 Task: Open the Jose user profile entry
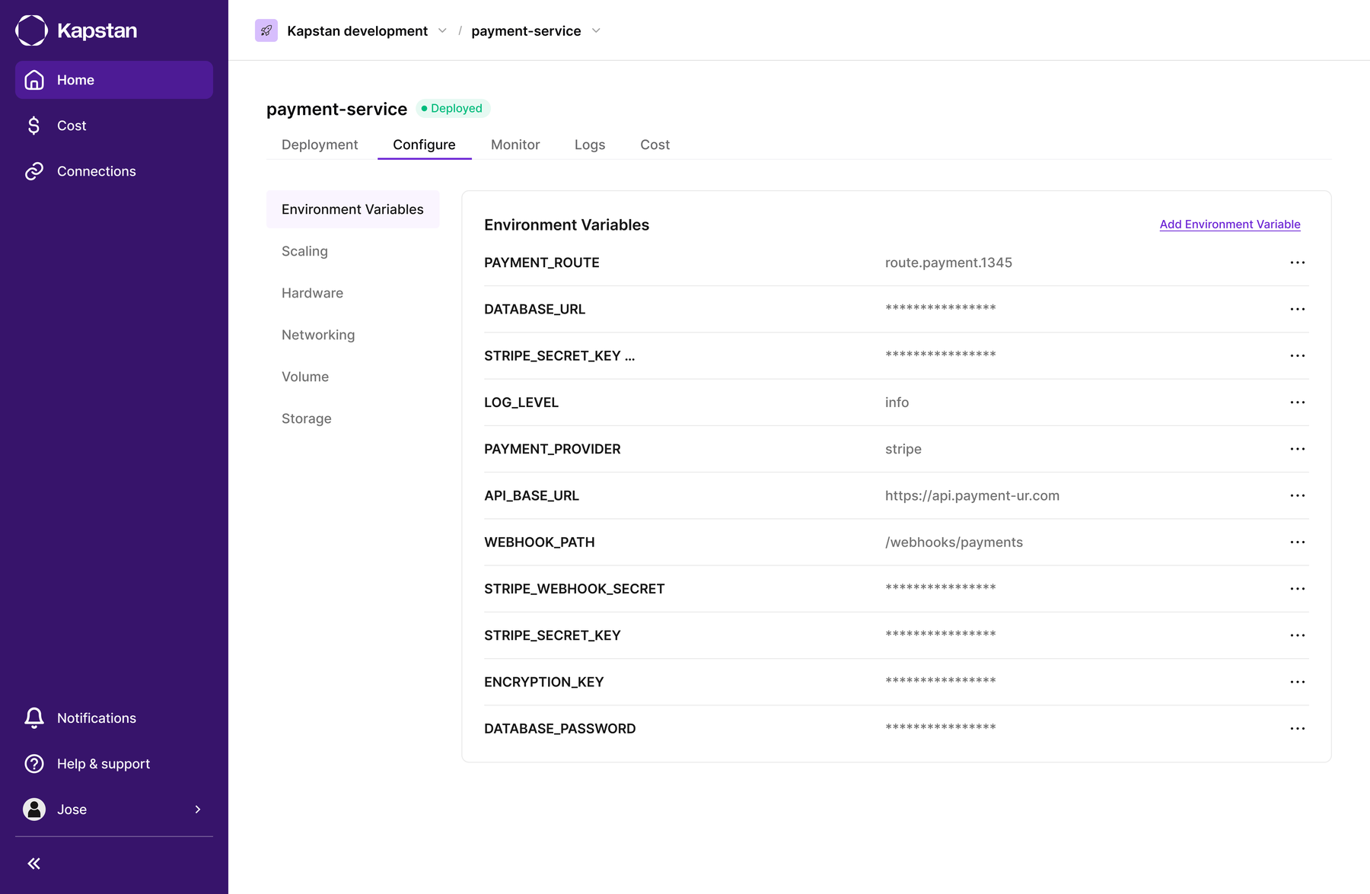tap(114, 810)
